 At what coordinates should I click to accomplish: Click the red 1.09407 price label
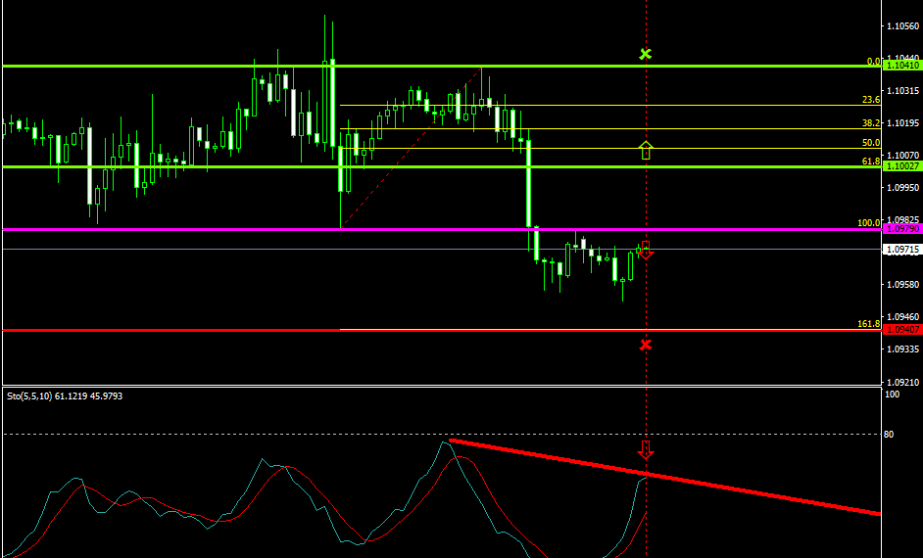click(x=901, y=330)
